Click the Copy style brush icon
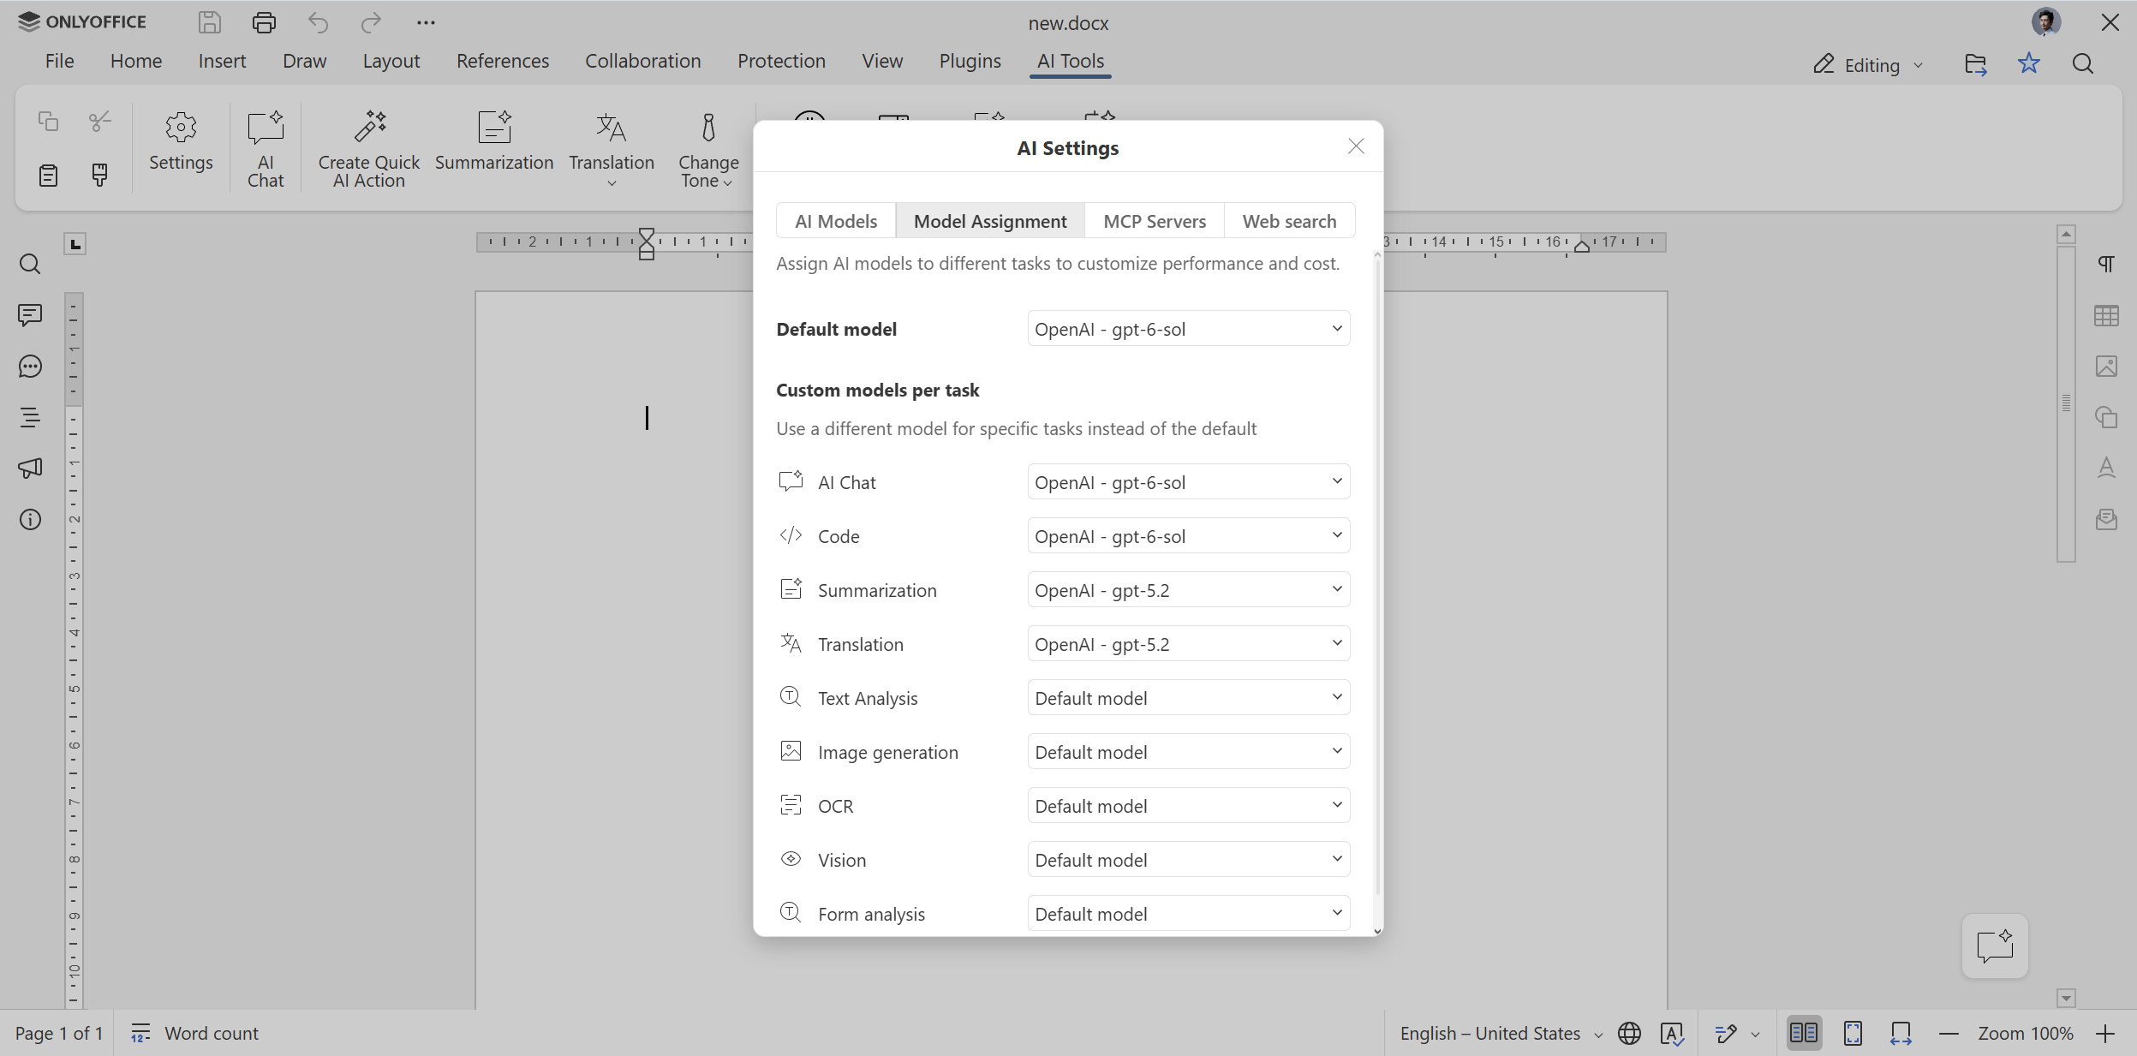2137x1056 pixels. (100, 176)
